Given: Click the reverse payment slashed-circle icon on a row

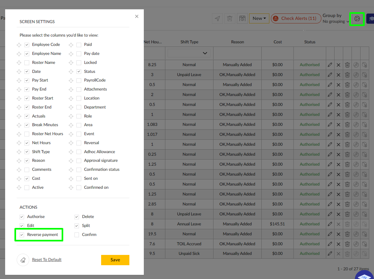Looking at the screenshot, I should pyautogui.click(x=356, y=65).
